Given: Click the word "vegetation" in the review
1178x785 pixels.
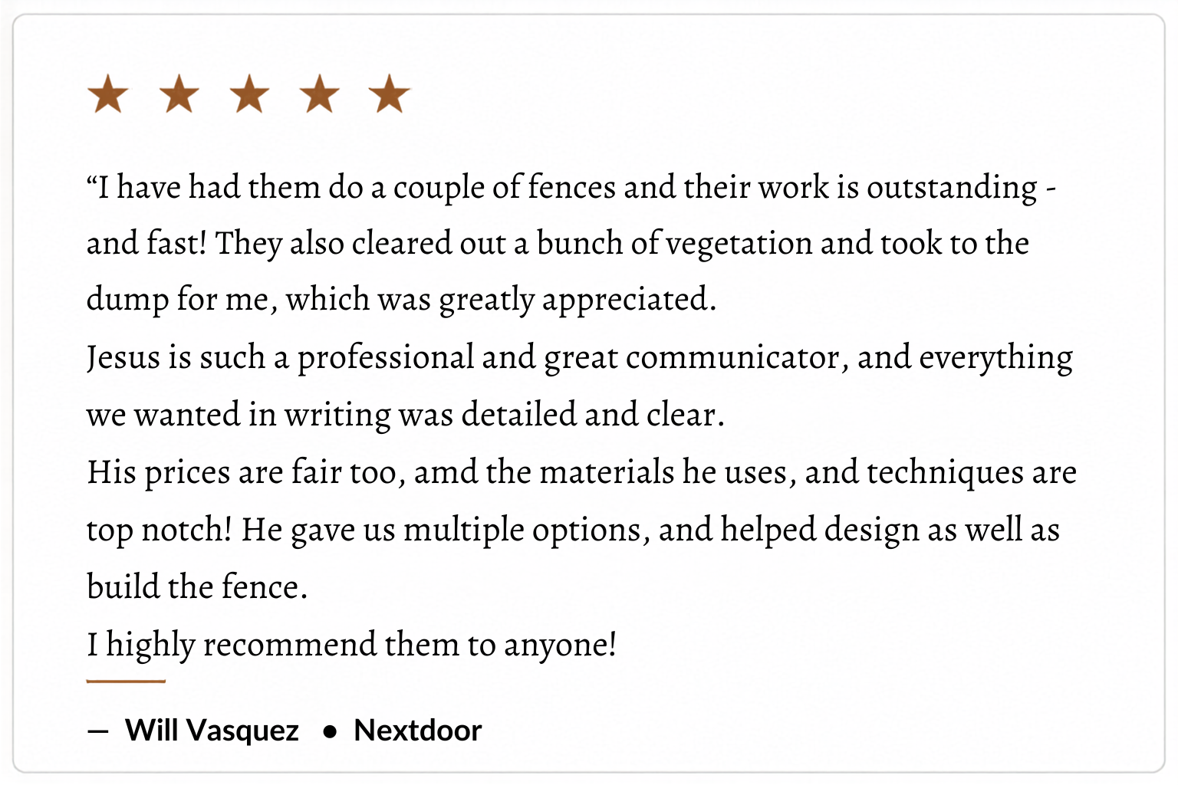Looking at the screenshot, I should point(739,245).
